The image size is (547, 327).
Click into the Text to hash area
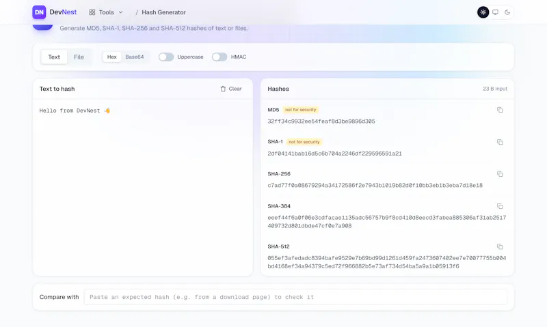[x=143, y=187]
